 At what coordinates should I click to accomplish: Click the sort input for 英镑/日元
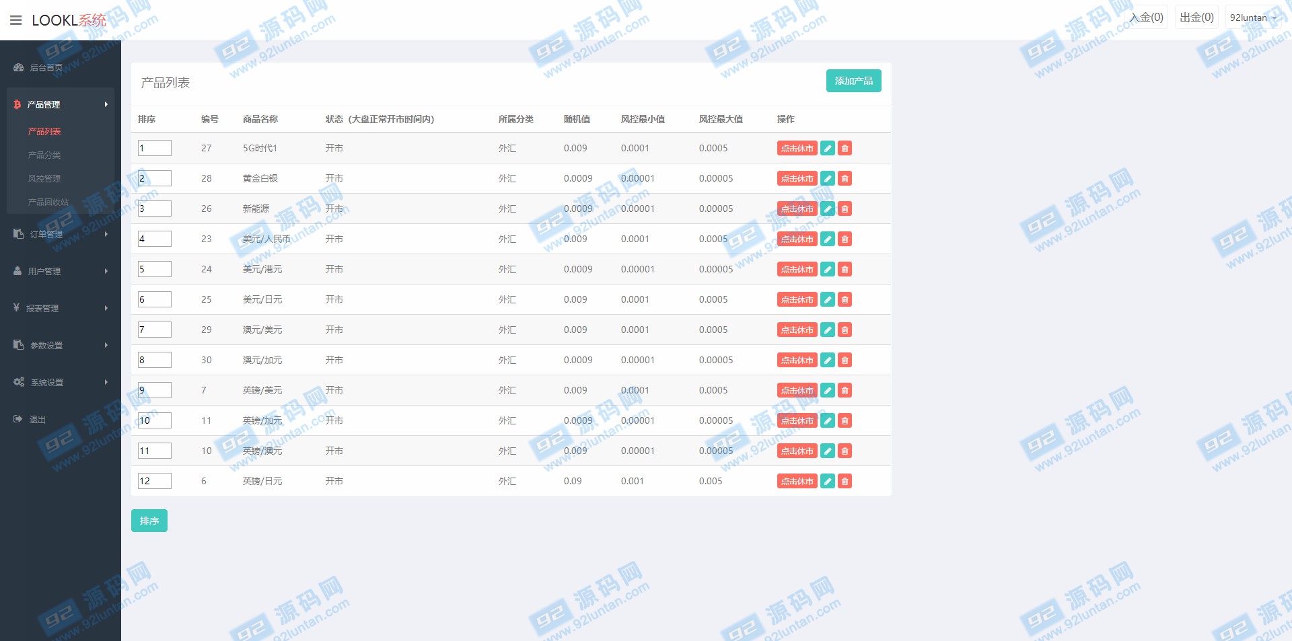click(x=155, y=481)
